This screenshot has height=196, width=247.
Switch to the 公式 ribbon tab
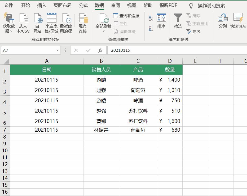(83, 5)
